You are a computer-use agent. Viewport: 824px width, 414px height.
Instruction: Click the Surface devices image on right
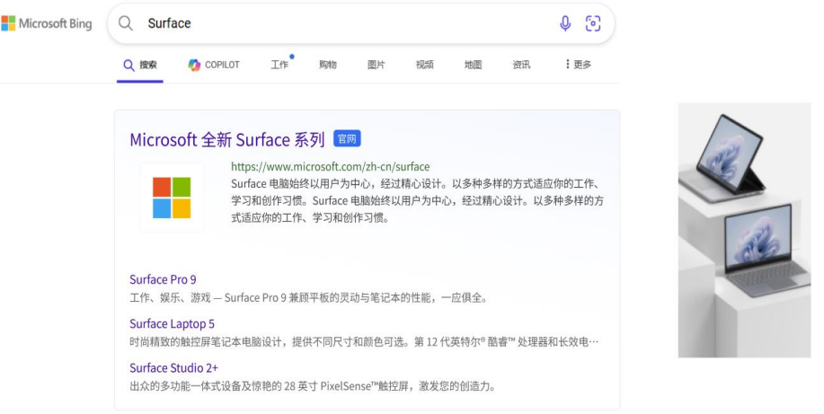point(744,230)
